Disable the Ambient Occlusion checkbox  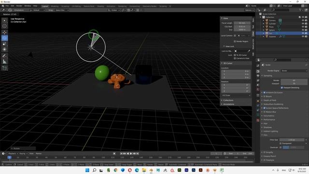pyautogui.click(x=265, y=92)
